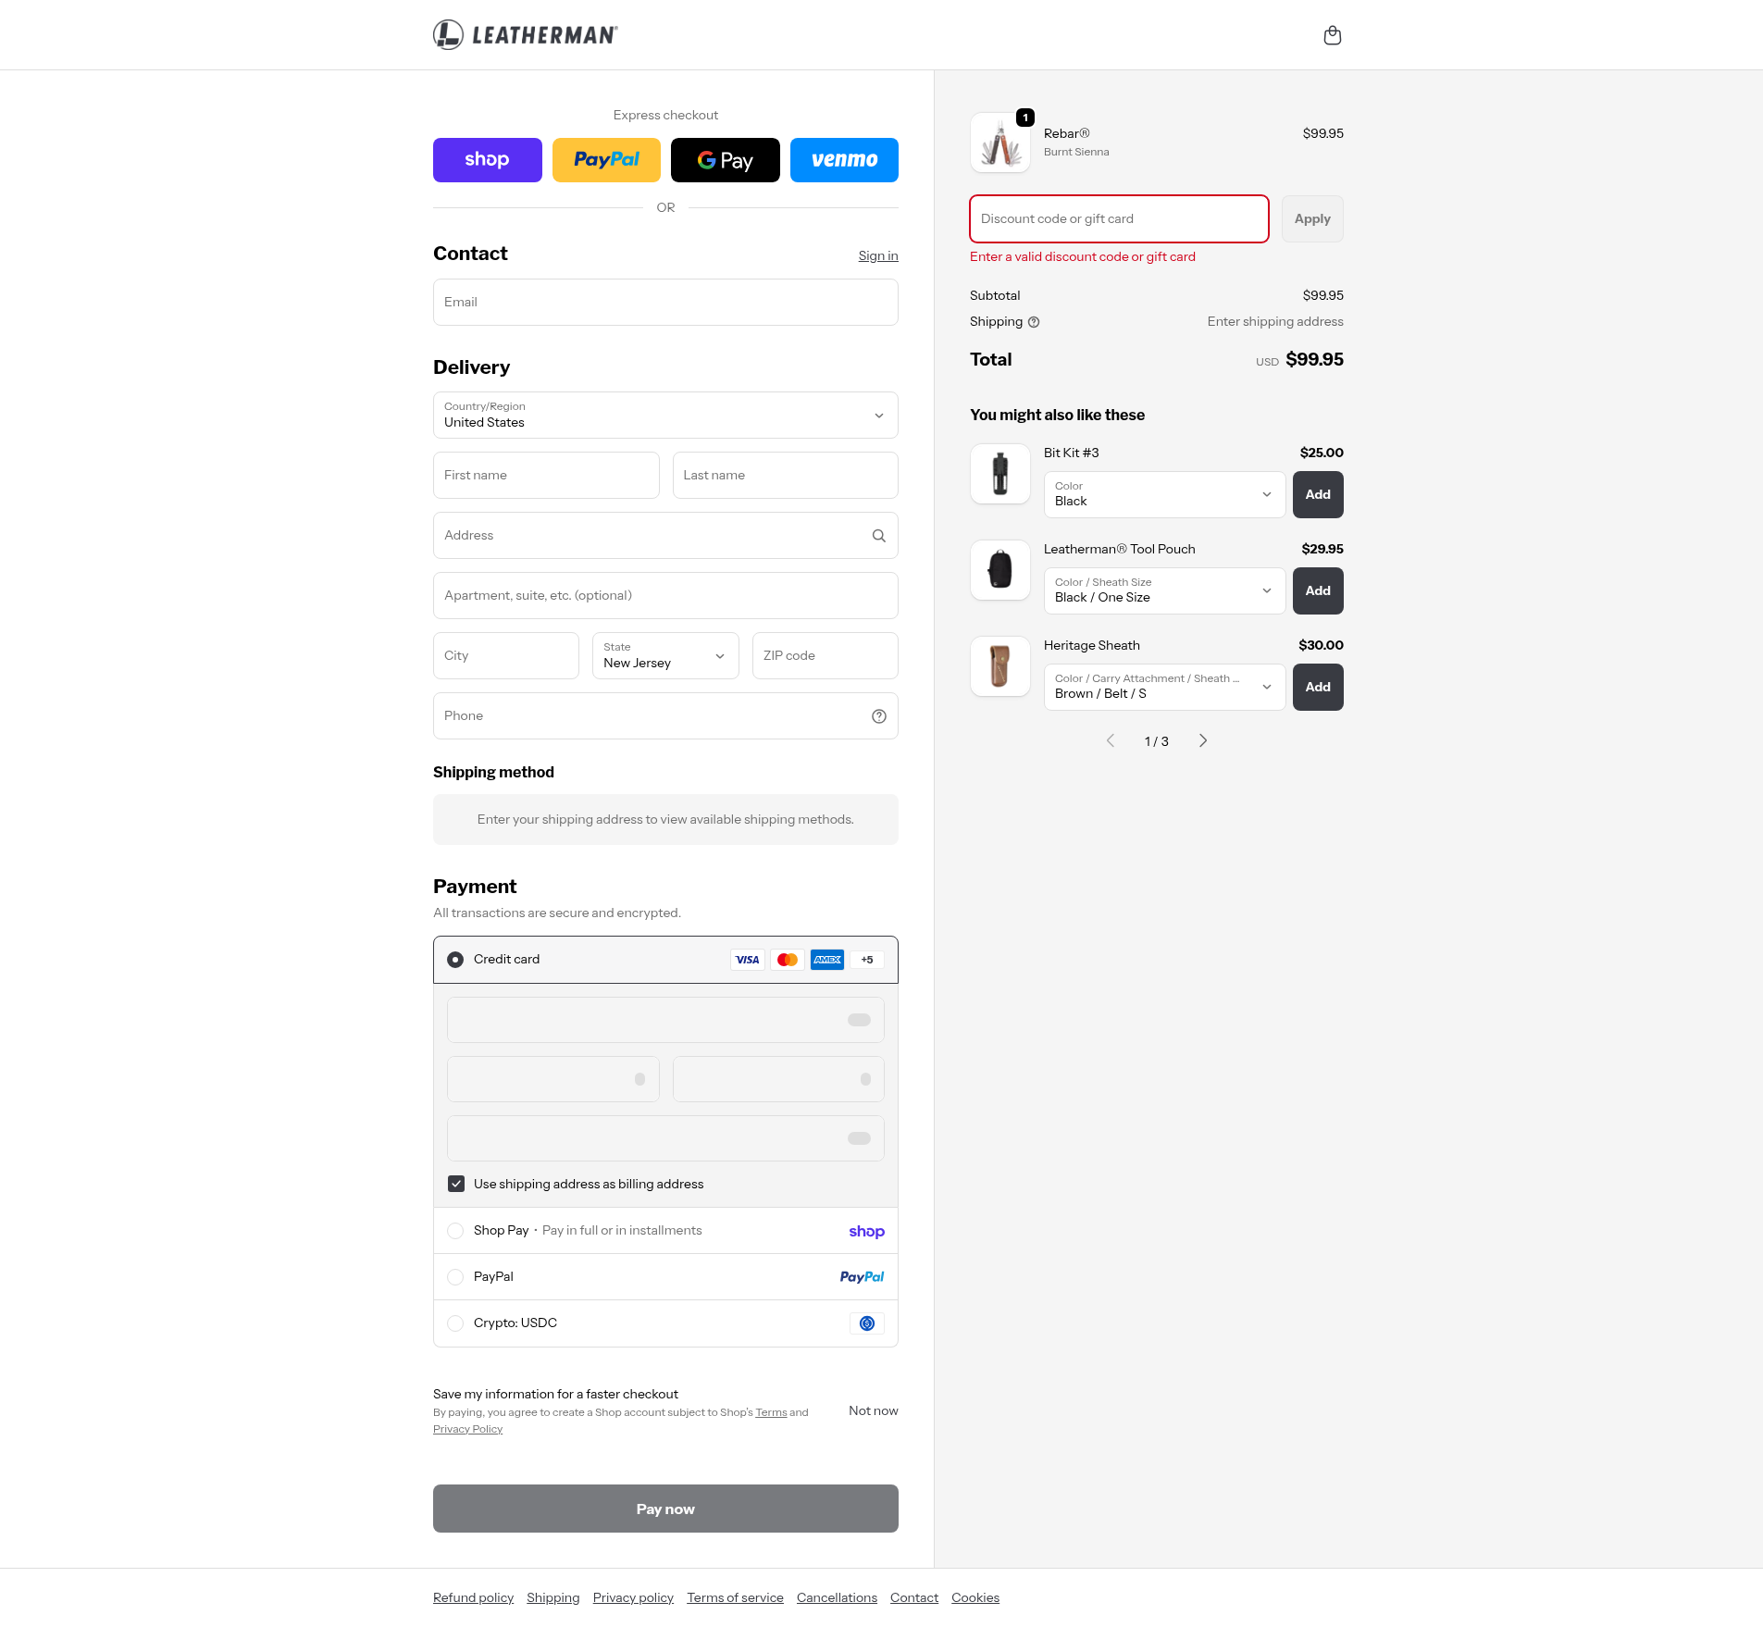Show the +5 additional card brands

pos(867,960)
